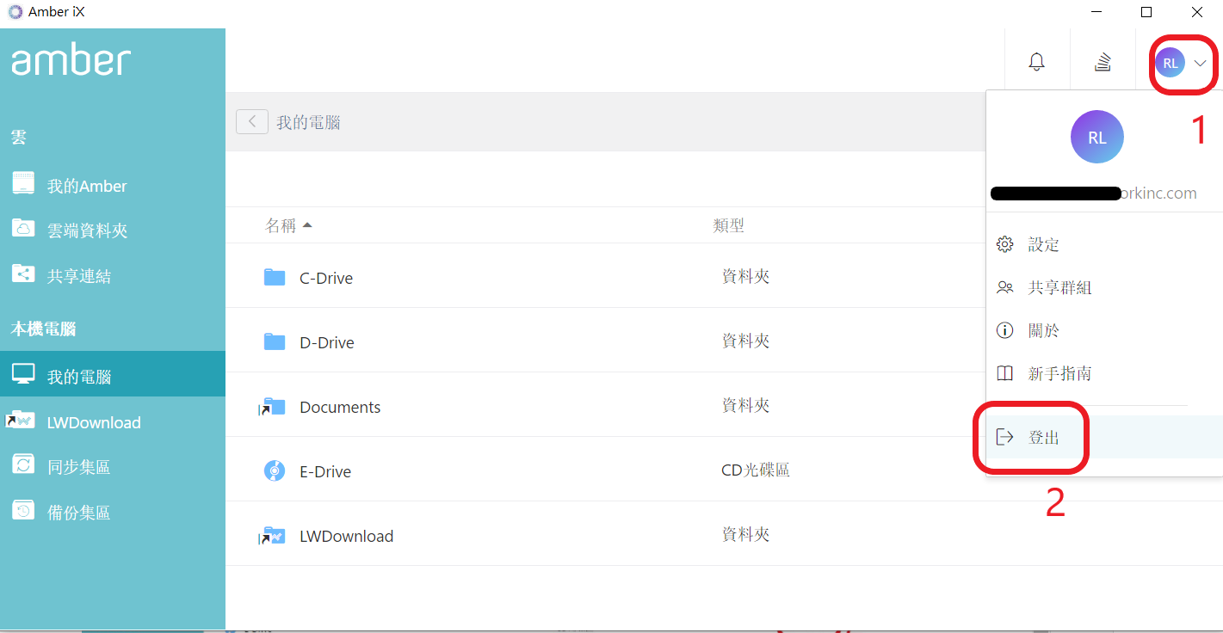Click the 共享連結 share folder icon
This screenshot has height=633, width=1223.
click(23, 273)
